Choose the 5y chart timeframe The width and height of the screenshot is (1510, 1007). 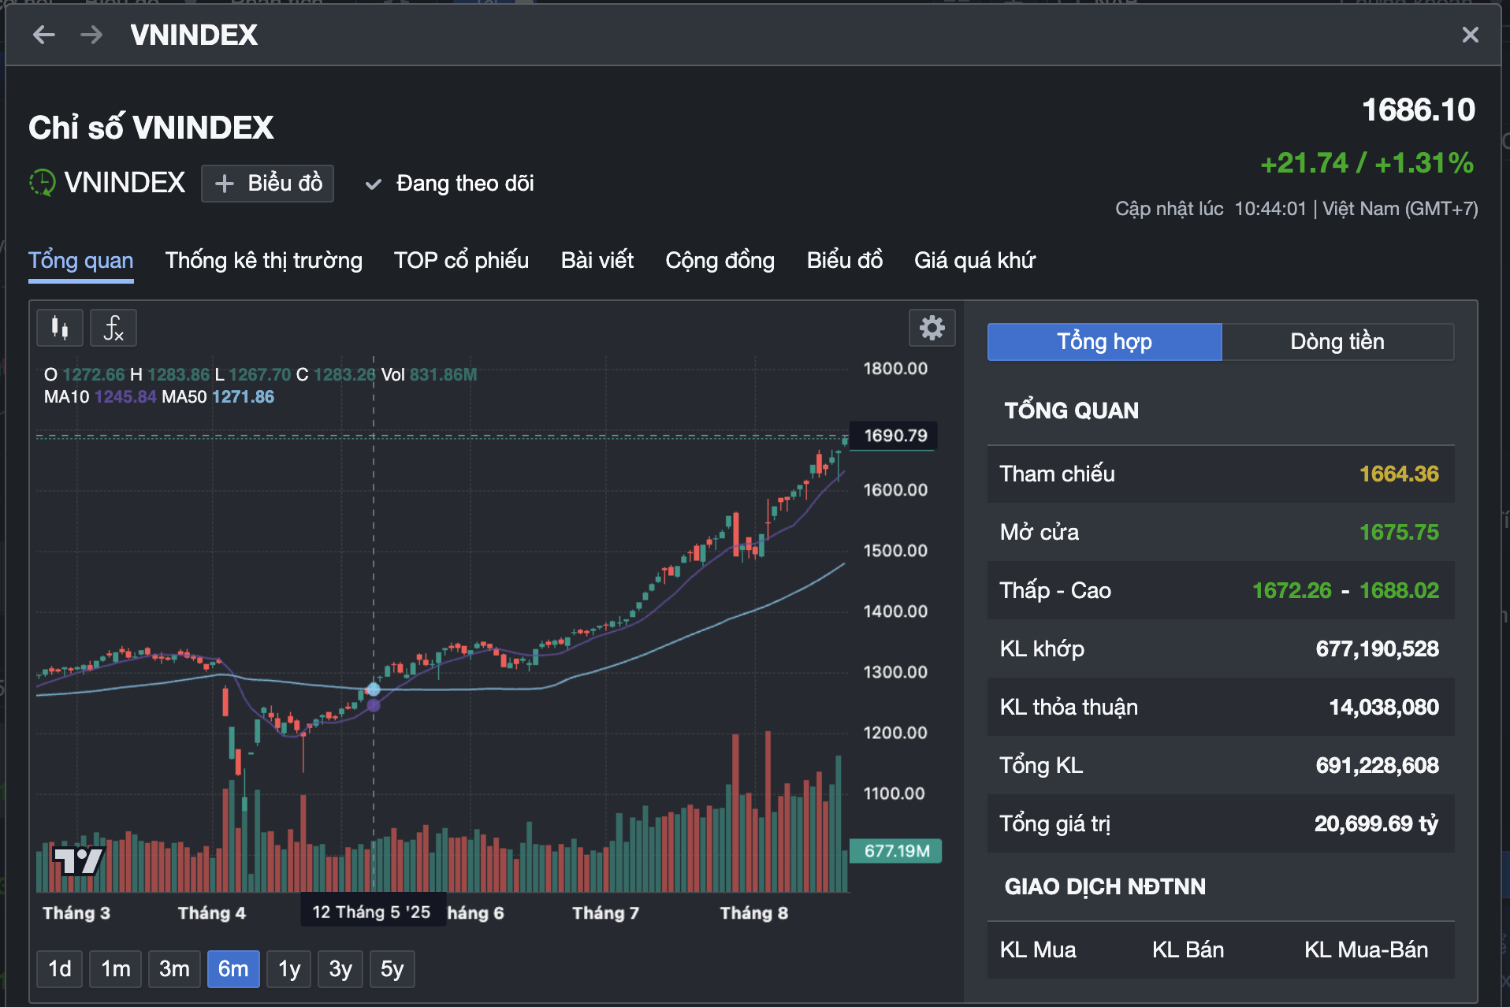(x=392, y=968)
